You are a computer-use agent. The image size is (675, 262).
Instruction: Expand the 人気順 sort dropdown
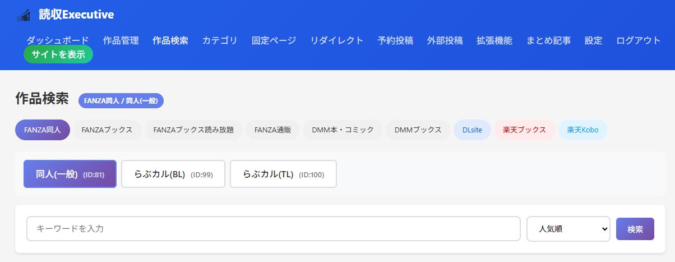(568, 229)
